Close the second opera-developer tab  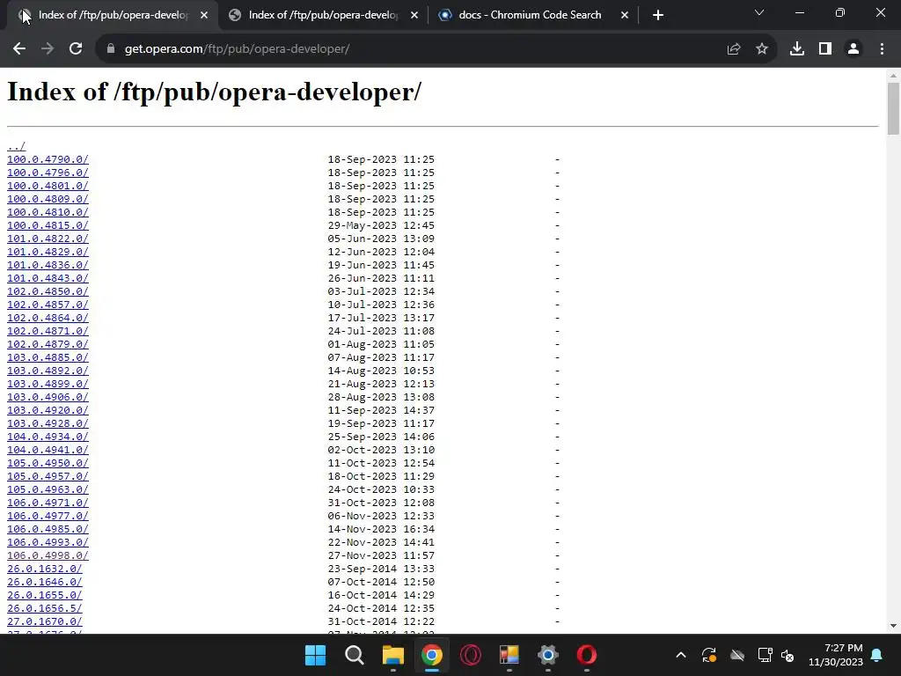coord(414,15)
